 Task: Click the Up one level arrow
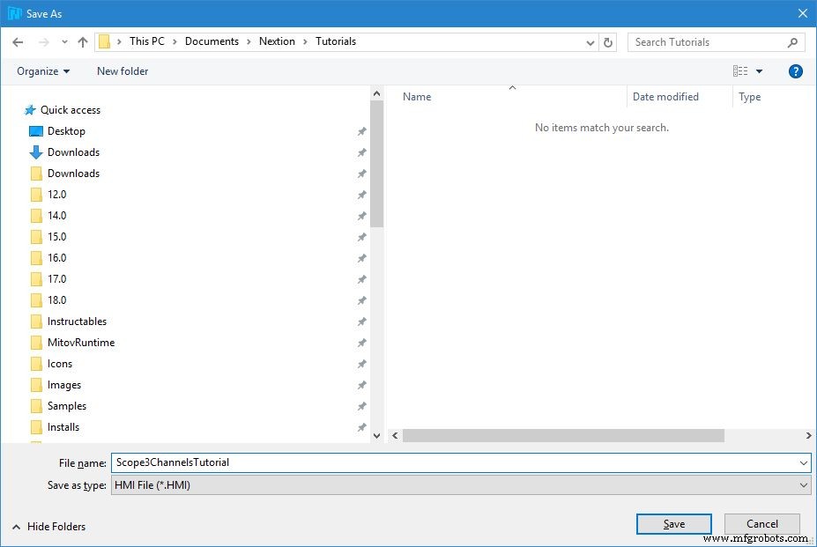point(83,41)
